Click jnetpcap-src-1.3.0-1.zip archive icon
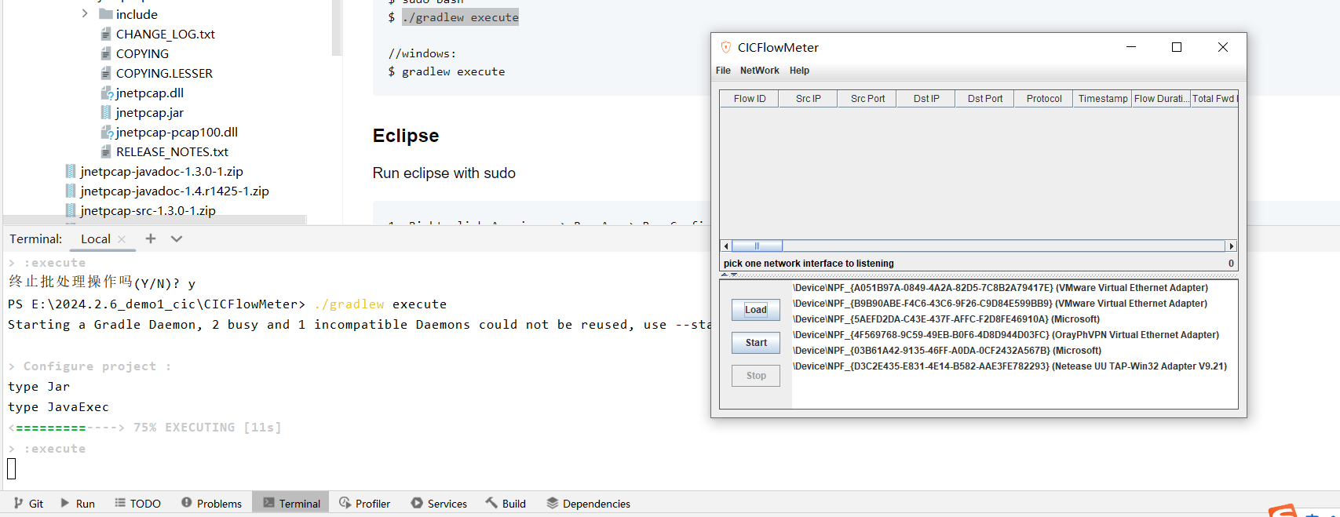The height and width of the screenshot is (517, 1340). point(71,210)
